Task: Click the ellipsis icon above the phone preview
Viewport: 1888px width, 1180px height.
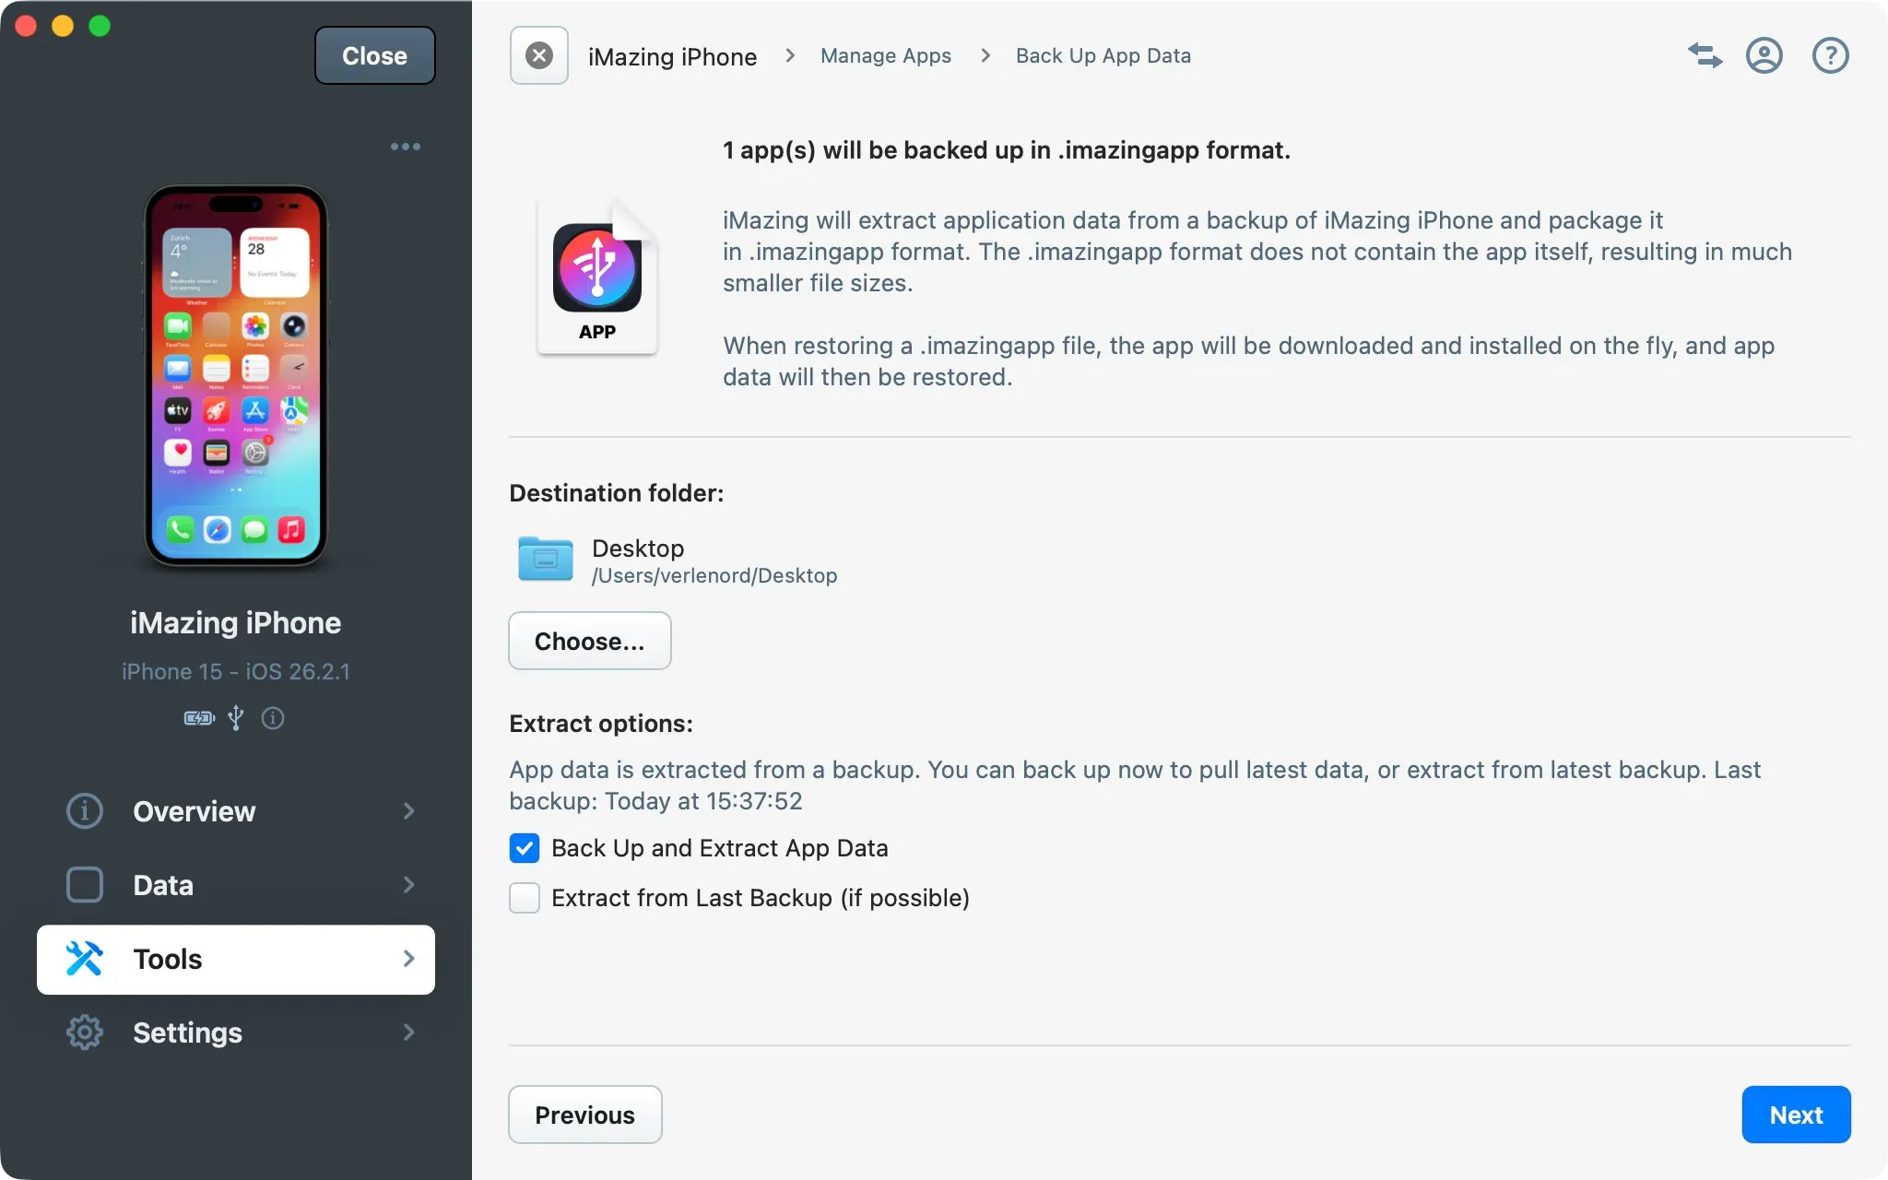Action: pos(406,146)
